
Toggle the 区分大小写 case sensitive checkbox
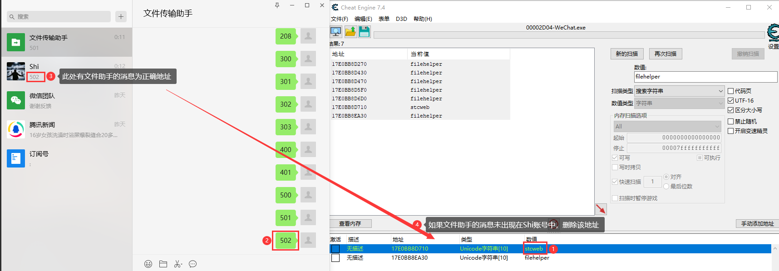coord(731,110)
